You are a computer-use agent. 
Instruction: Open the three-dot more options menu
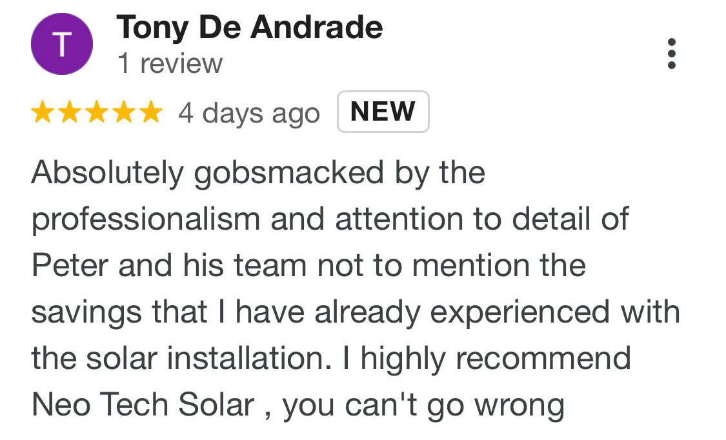click(671, 54)
